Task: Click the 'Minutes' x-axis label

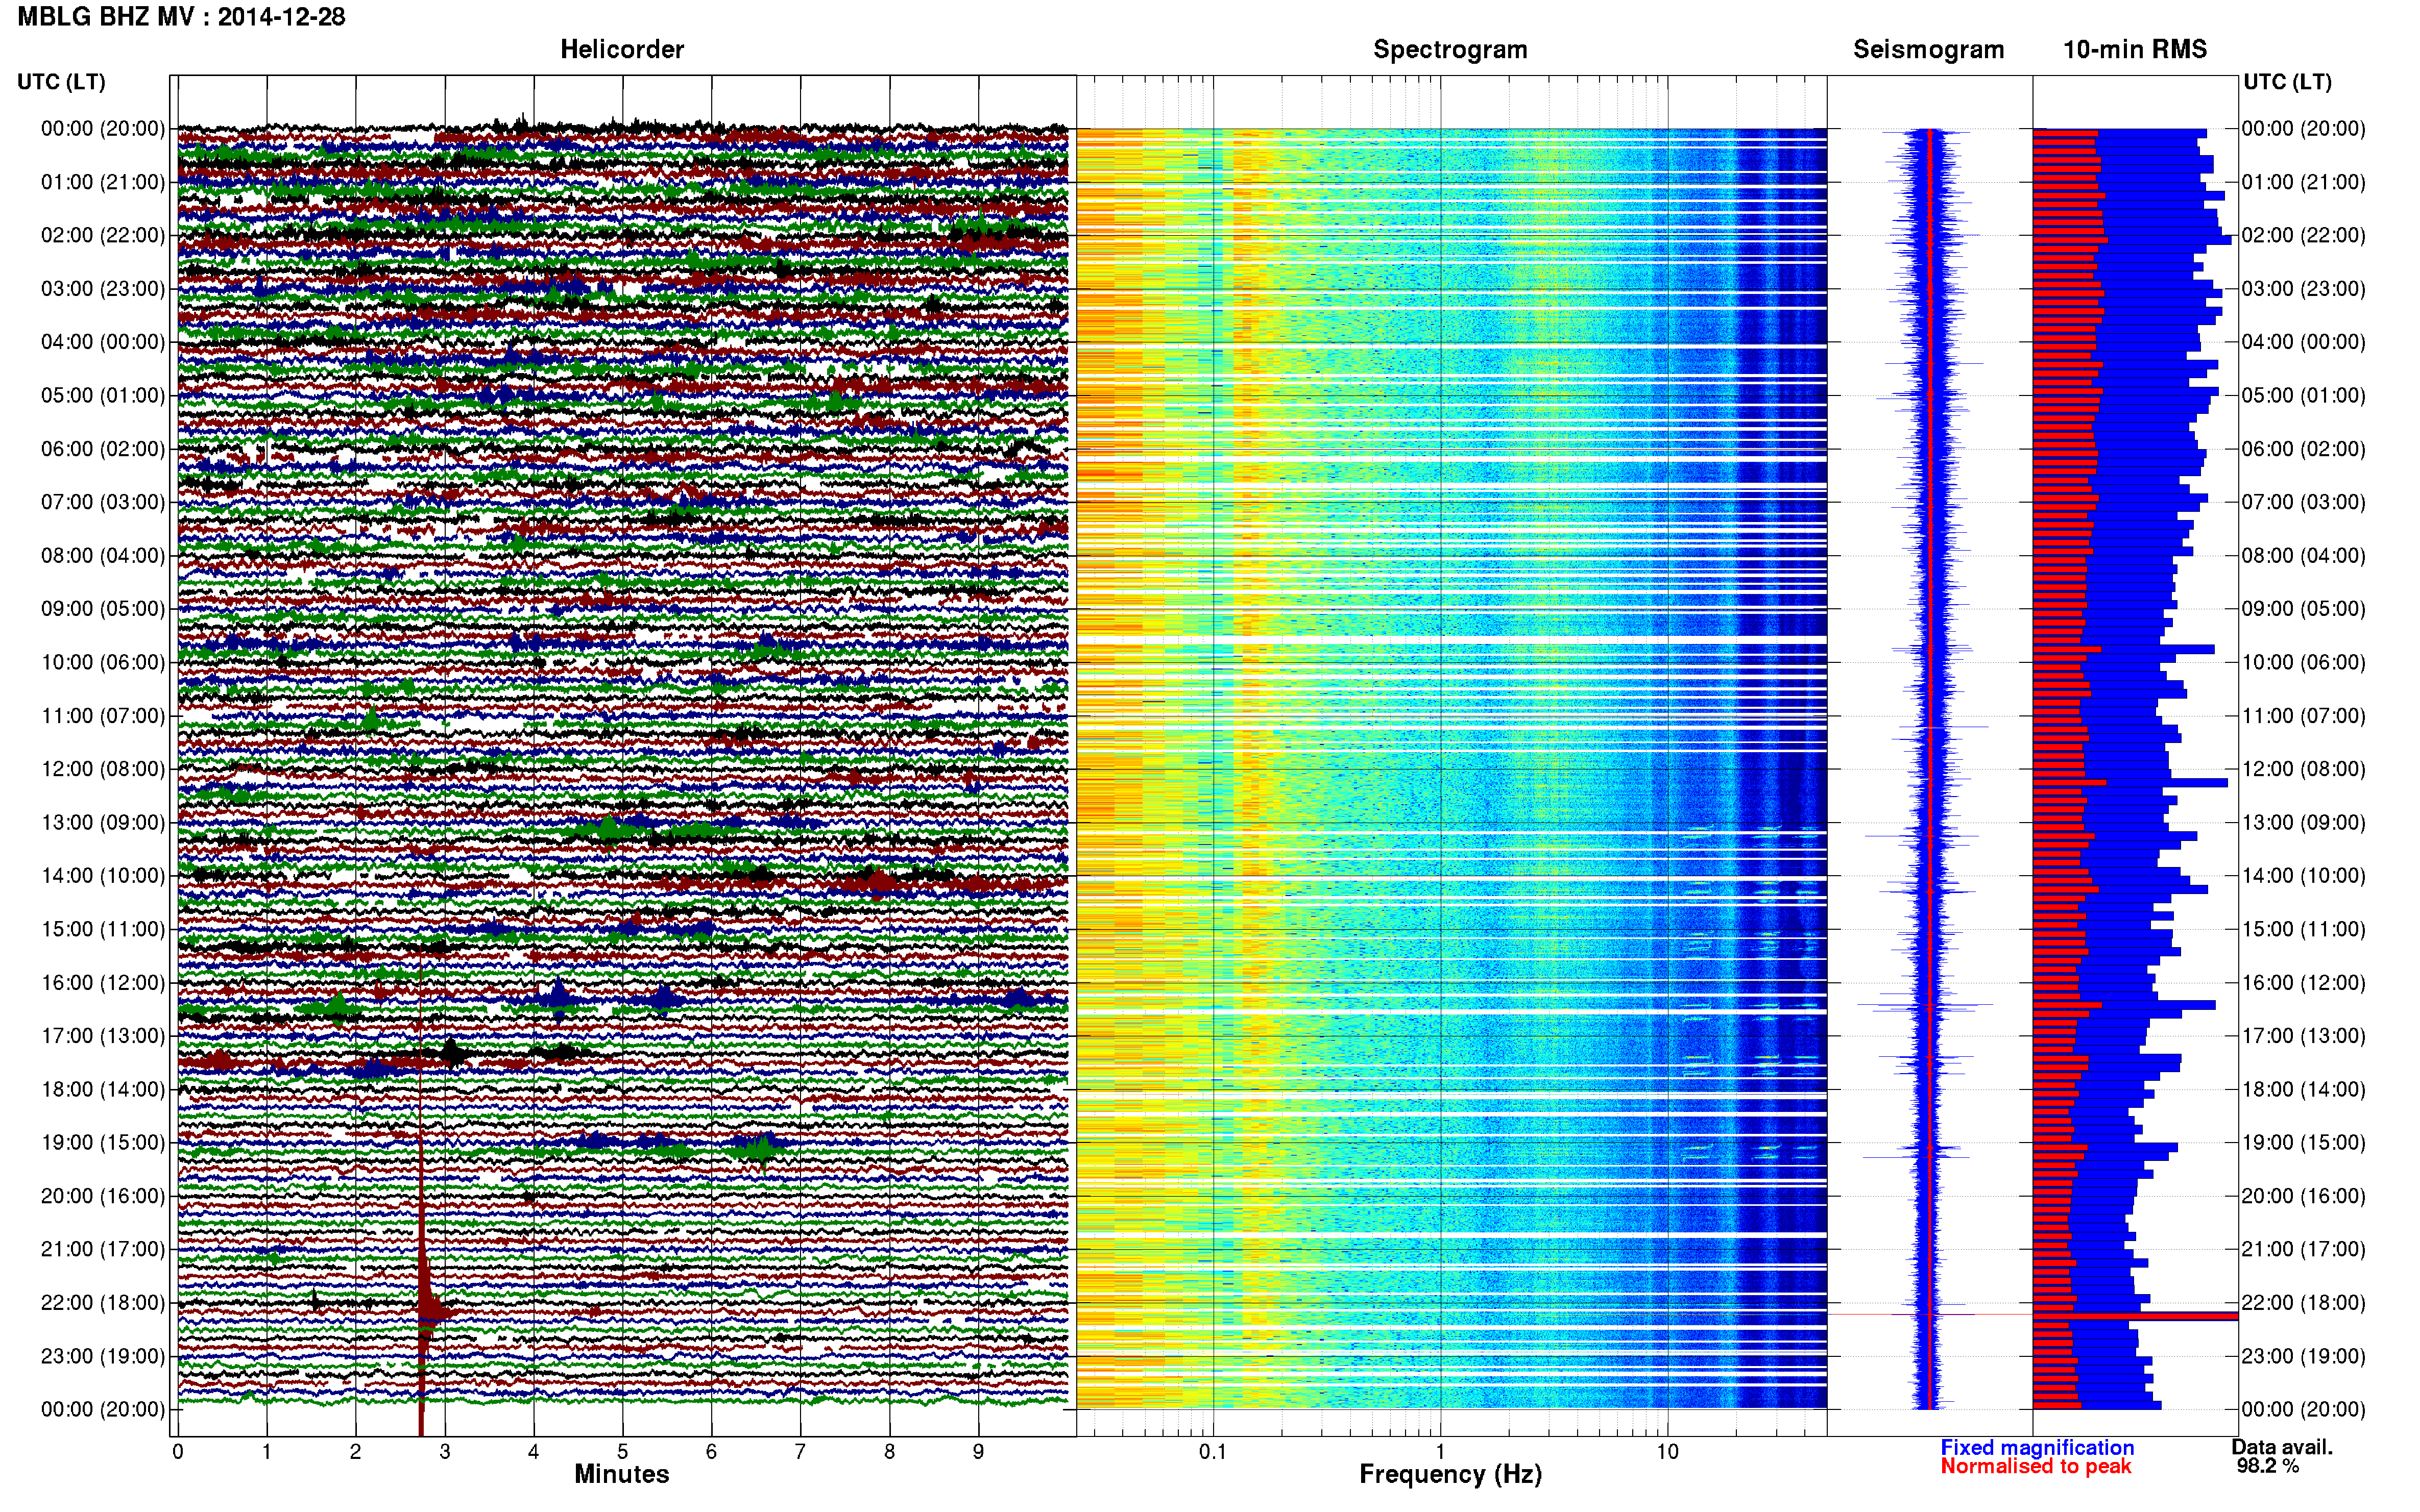Action: pyautogui.click(x=621, y=1474)
